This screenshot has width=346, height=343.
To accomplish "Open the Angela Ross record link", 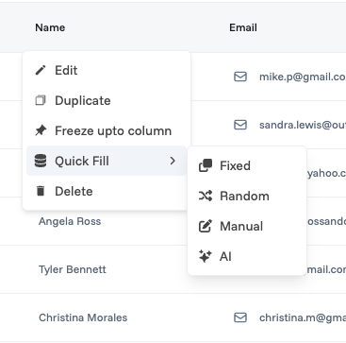I will coord(70,221).
